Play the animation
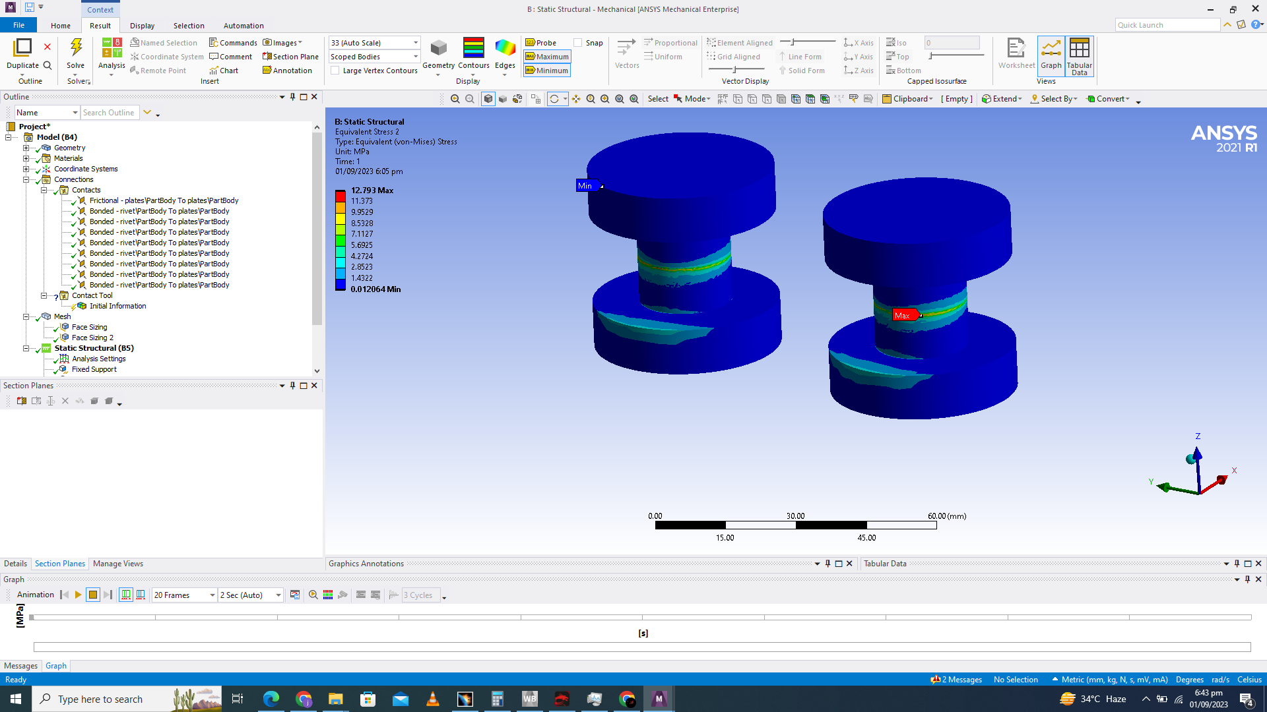This screenshot has height=712, width=1267. [x=78, y=595]
